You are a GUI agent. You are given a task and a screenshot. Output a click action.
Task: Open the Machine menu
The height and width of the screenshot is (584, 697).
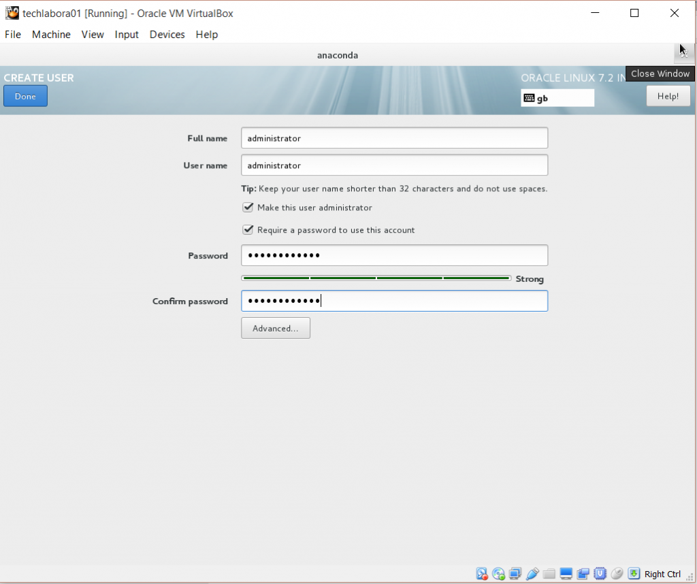51,34
